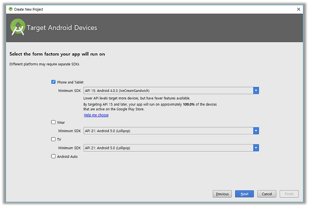Click the API 15: Android 4.0.3 combo box field

click(x=171, y=90)
